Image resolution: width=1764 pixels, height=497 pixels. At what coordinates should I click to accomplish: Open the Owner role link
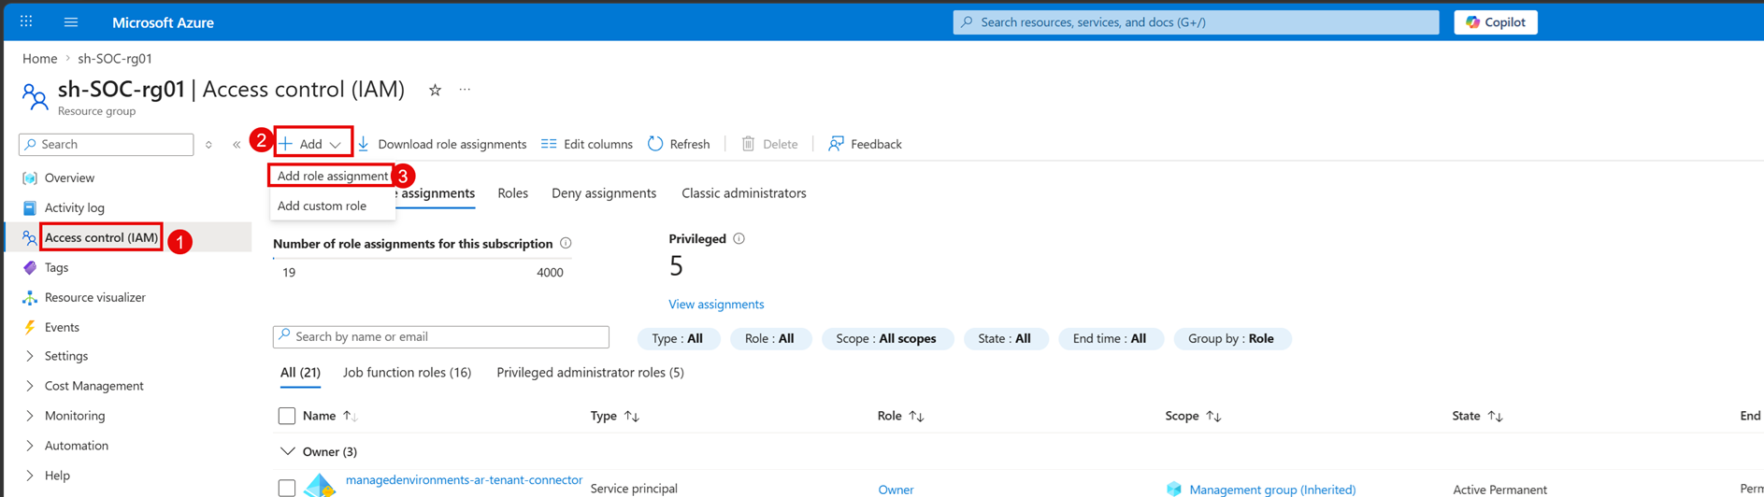896,489
